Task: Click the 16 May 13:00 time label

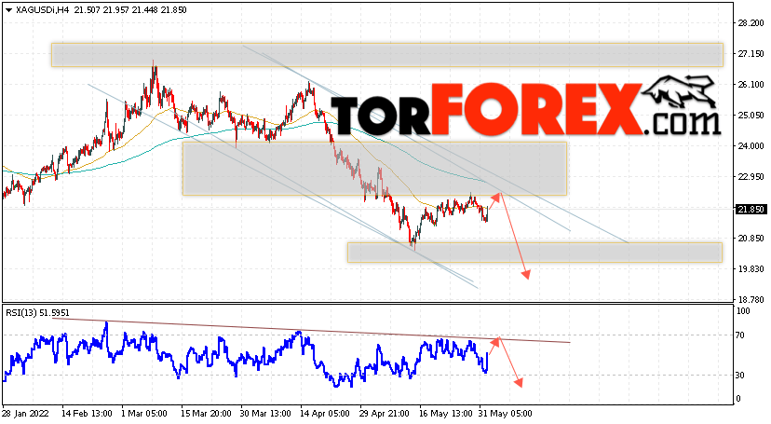Action: coord(444,414)
